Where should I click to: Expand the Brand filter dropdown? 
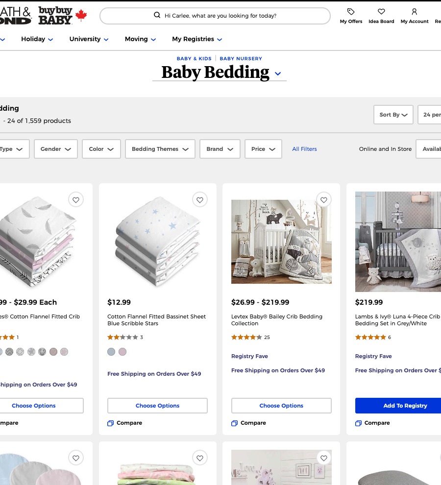click(x=220, y=149)
